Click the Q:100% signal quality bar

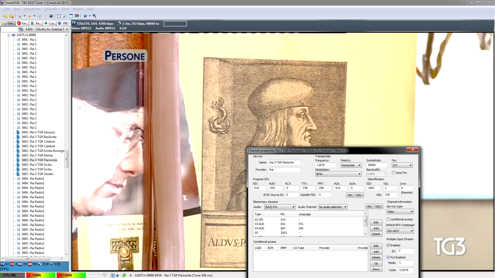coord(71,275)
